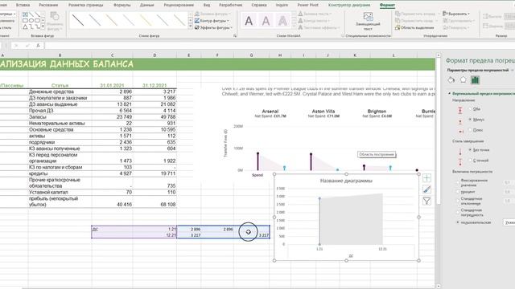Click the custom 'Укажите значение' button
Screen dimensions: 515x289
click(509, 222)
